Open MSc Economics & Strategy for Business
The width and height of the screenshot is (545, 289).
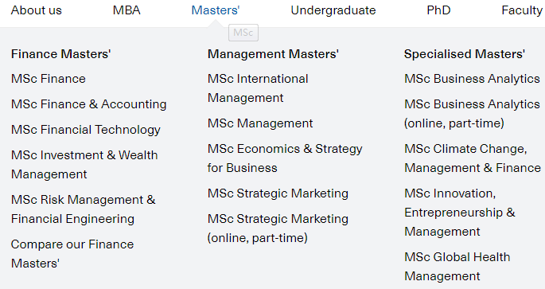click(x=285, y=158)
